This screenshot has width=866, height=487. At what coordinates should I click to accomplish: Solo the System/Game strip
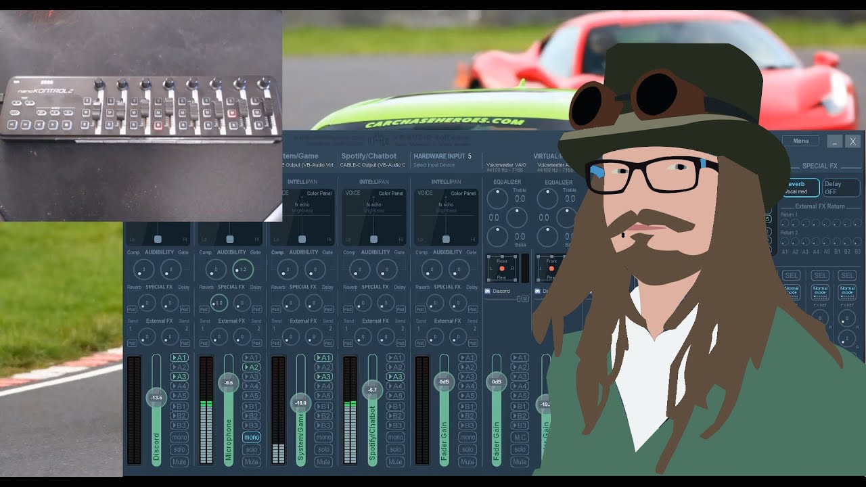click(323, 449)
